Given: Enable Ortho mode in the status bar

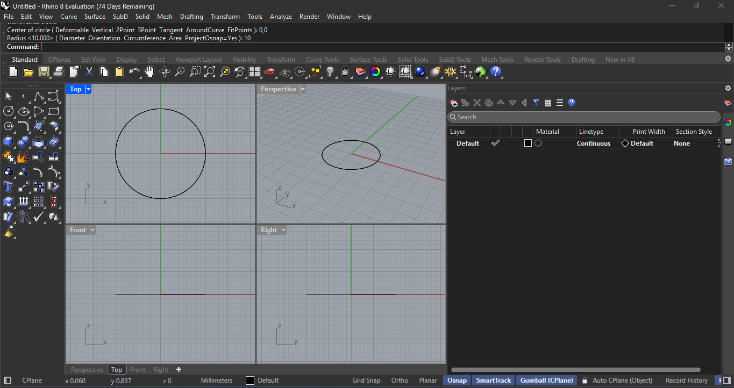Looking at the screenshot, I should point(399,380).
